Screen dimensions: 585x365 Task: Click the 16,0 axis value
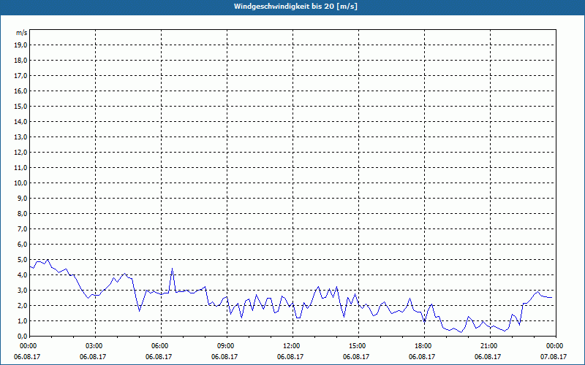pyautogui.click(x=20, y=91)
